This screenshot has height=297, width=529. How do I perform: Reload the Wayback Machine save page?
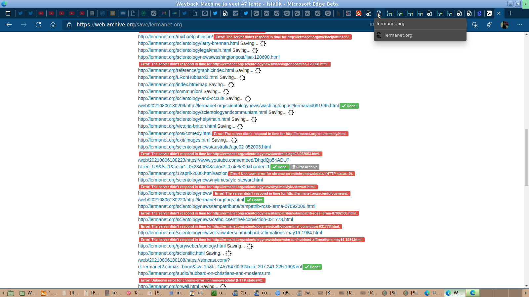click(38, 25)
